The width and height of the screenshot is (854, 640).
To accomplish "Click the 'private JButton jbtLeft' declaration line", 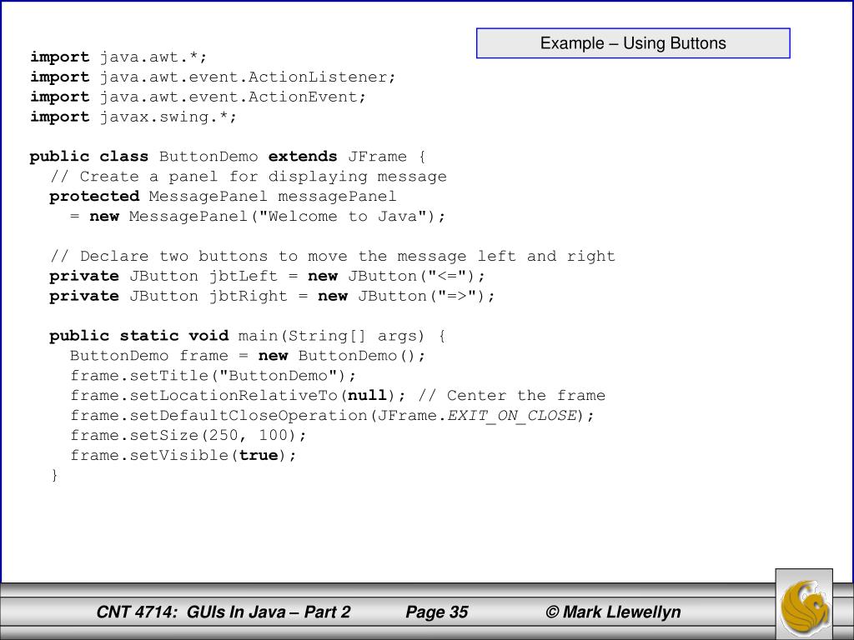I will point(267,276).
